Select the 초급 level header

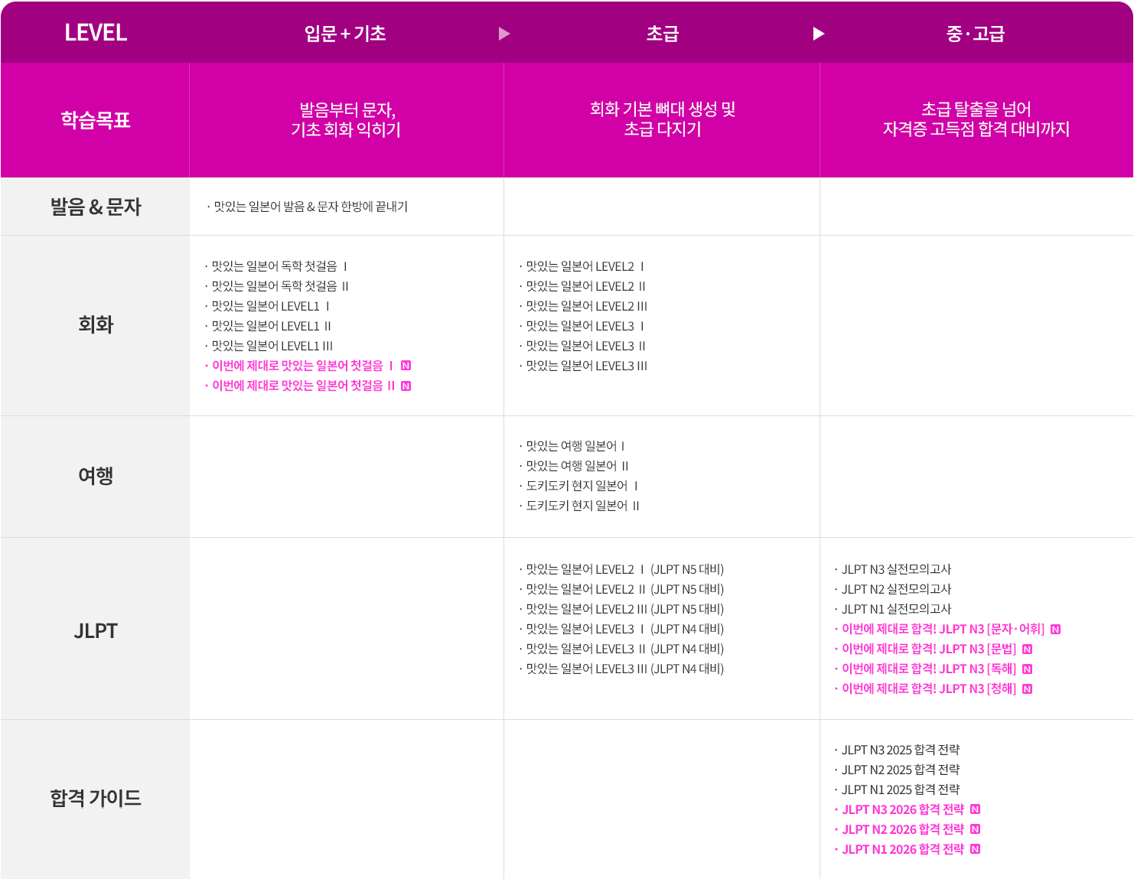[x=663, y=34]
